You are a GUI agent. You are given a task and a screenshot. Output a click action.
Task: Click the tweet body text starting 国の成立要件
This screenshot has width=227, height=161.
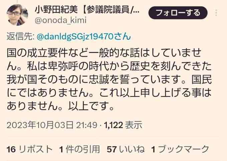109,80
